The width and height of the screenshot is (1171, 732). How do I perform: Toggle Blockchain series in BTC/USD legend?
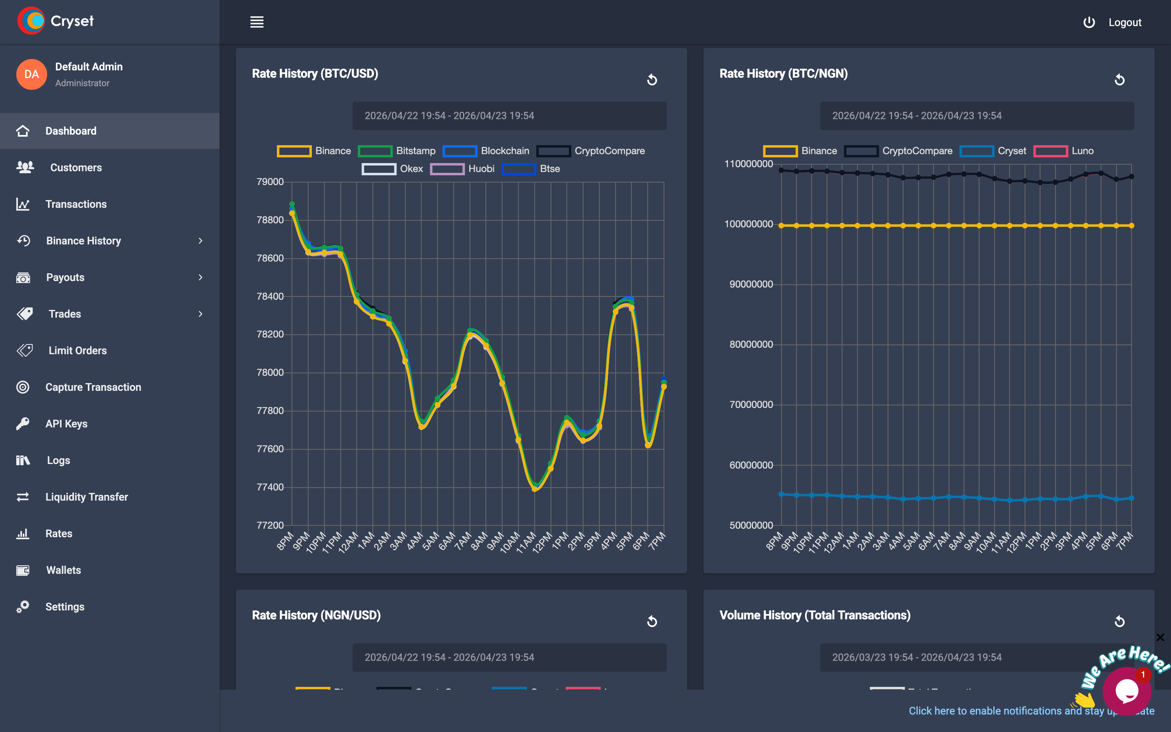(486, 151)
